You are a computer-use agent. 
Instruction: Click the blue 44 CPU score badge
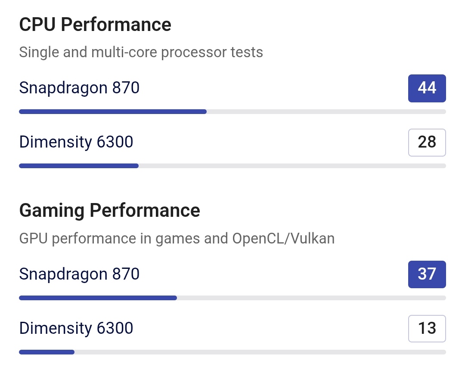pyautogui.click(x=427, y=88)
